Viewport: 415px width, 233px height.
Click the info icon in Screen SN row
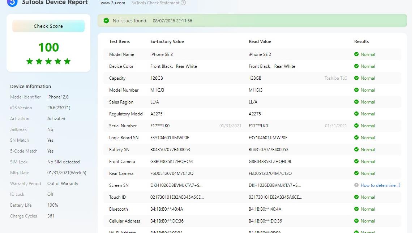coord(356,185)
